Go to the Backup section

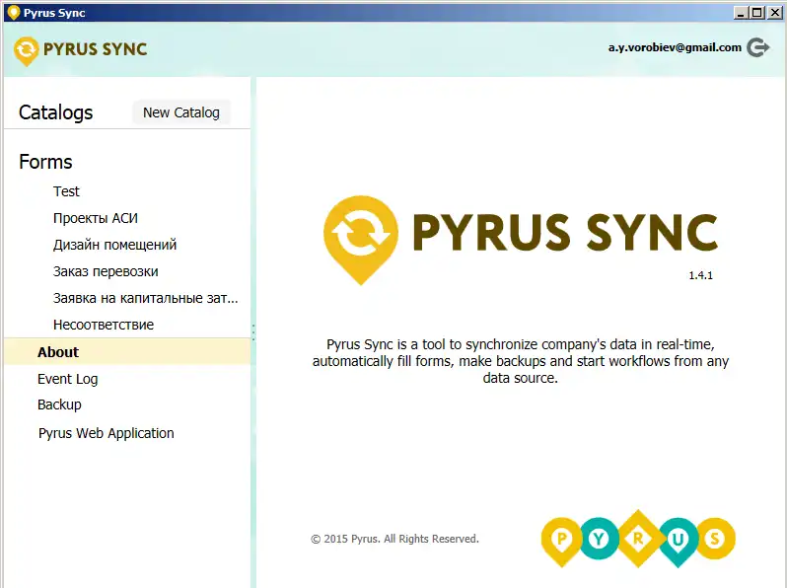(x=59, y=404)
